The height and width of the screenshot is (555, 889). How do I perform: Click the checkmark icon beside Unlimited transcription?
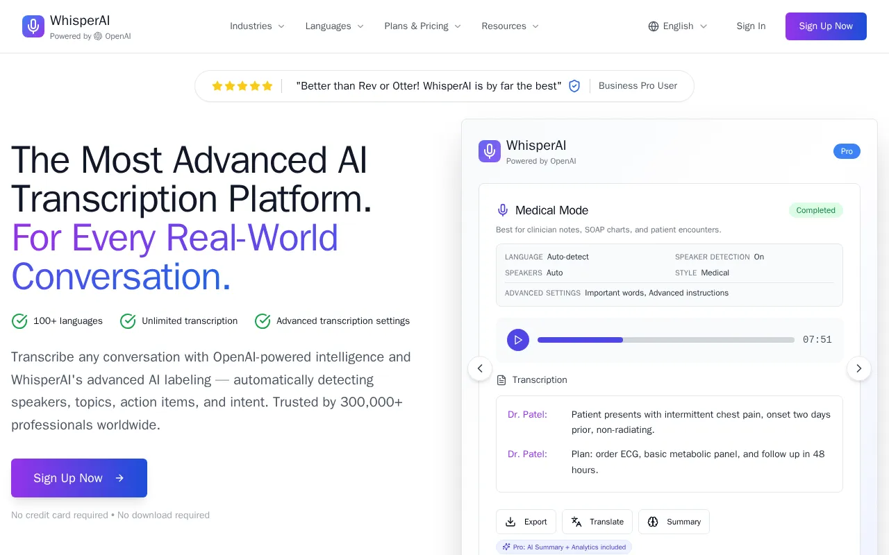coord(128,321)
